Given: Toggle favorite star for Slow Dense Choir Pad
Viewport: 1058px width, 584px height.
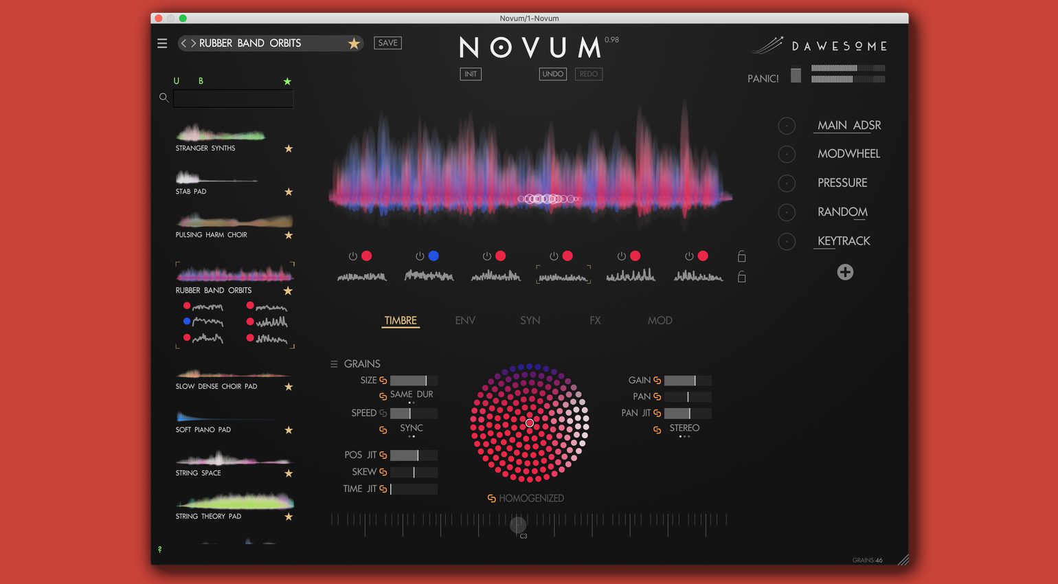Looking at the screenshot, I should click(x=289, y=387).
